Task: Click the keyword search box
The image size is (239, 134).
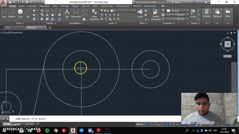Action: pyautogui.click(x=150, y=2)
